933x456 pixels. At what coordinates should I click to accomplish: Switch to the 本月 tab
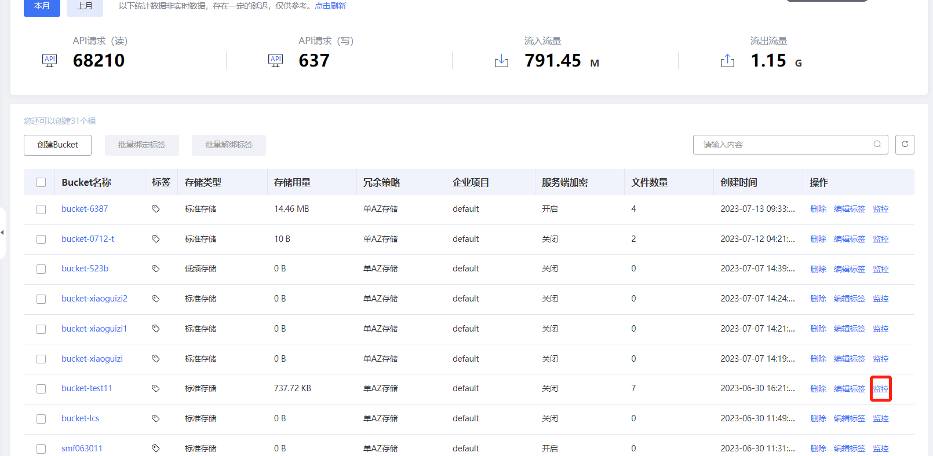[42, 6]
